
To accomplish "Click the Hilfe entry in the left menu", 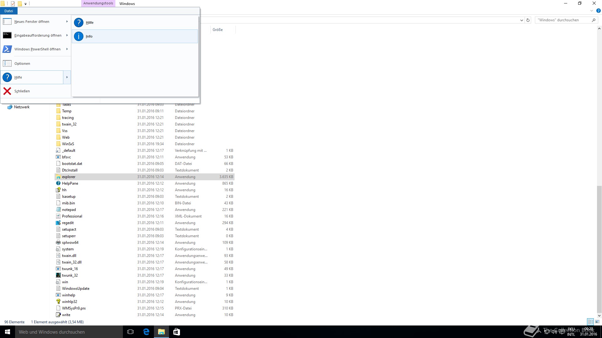I will click(x=32, y=77).
